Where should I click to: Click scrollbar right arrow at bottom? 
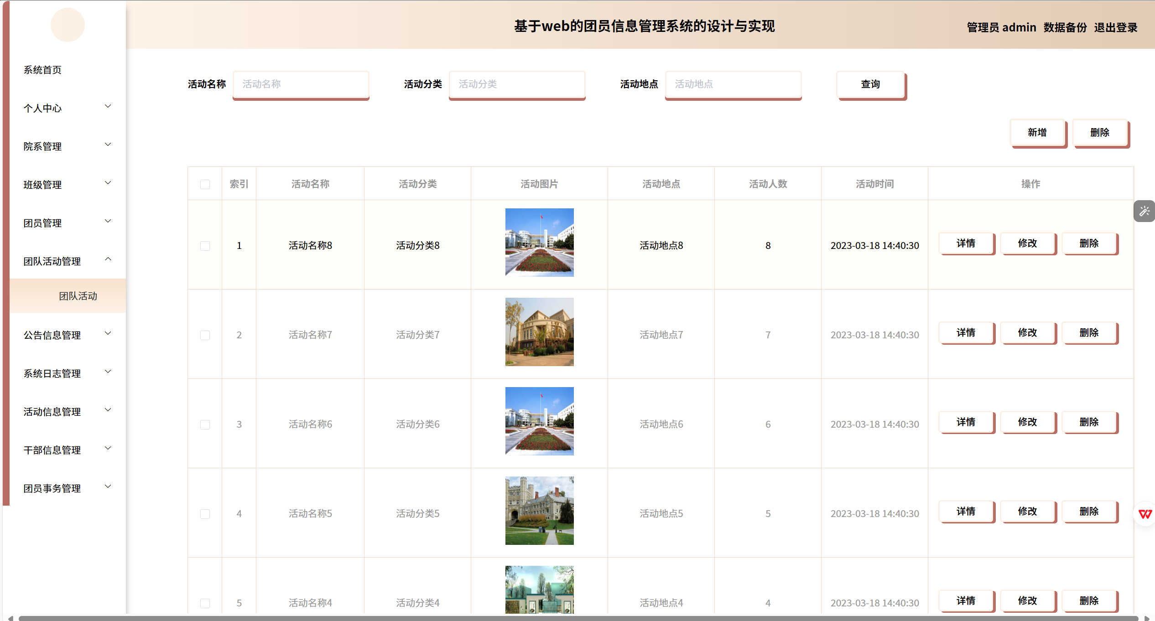[x=1146, y=618]
